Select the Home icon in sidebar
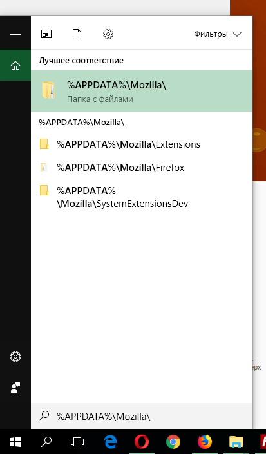The height and width of the screenshot is (454, 266). pos(15,66)
